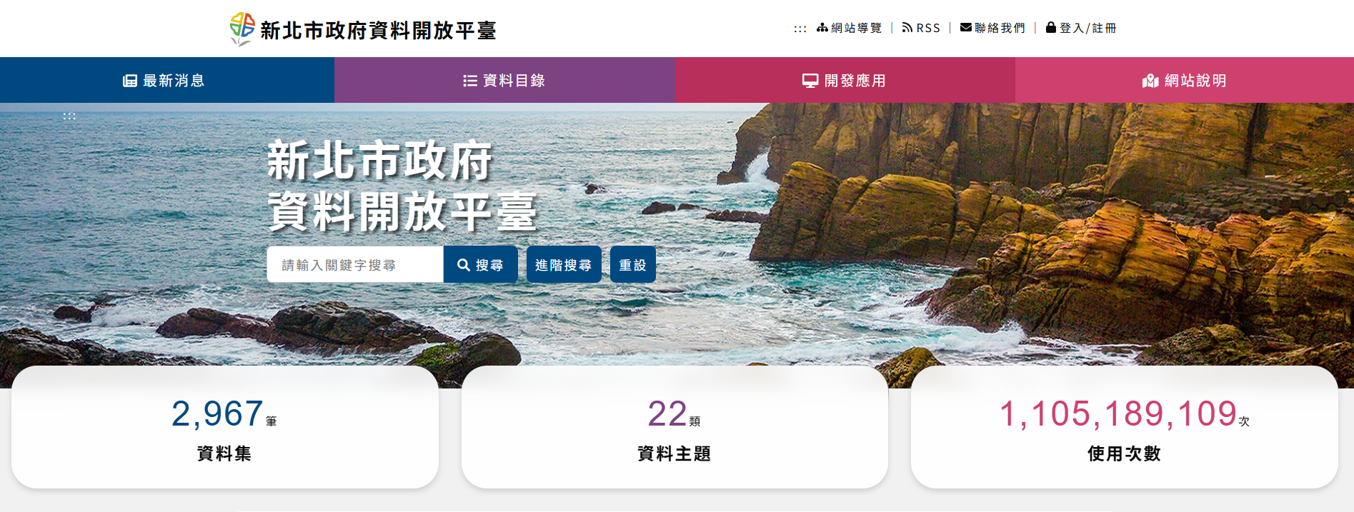Open the 開發應用 menu tab
The image size is (1354, 512).
[x=845, y=80]
